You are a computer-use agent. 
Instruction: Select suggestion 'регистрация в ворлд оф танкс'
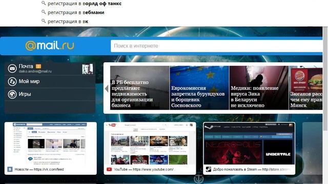(x=85, y=4)
